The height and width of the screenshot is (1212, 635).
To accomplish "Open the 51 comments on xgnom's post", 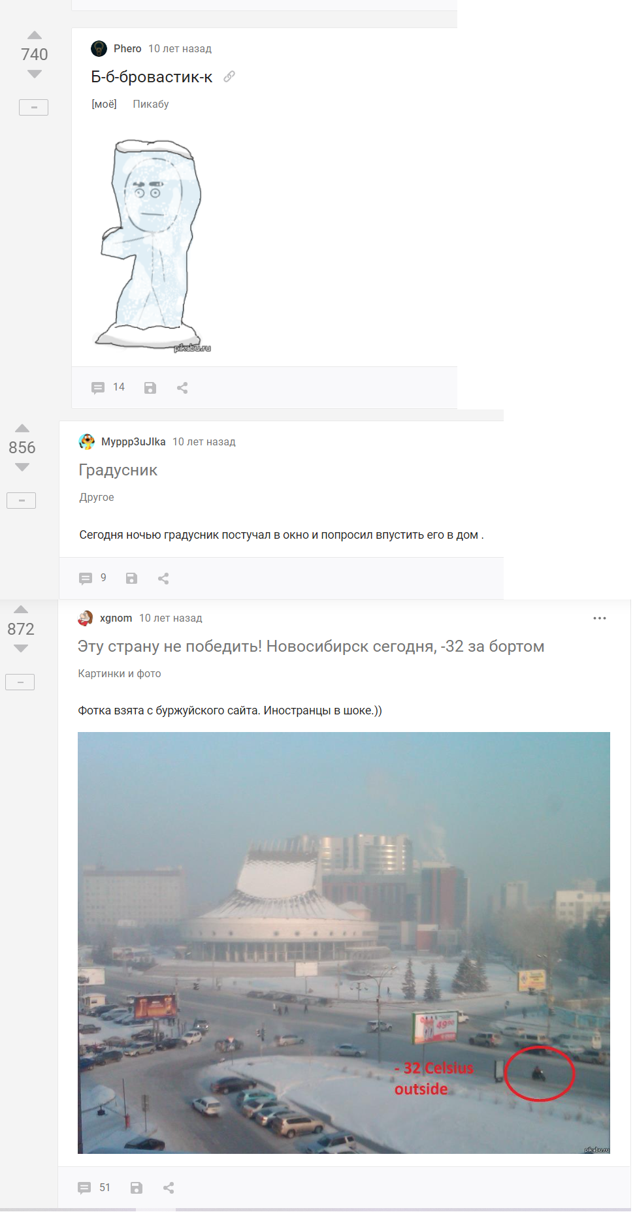I will click(94, 1187).
